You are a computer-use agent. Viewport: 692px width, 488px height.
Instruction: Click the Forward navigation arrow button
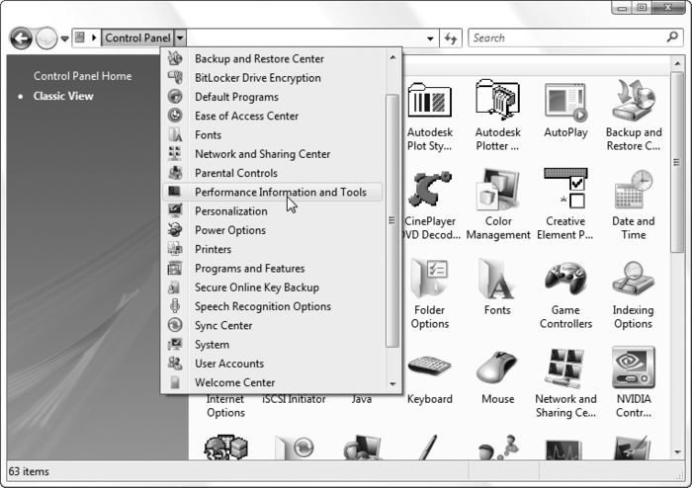click(x=46, y=39)
